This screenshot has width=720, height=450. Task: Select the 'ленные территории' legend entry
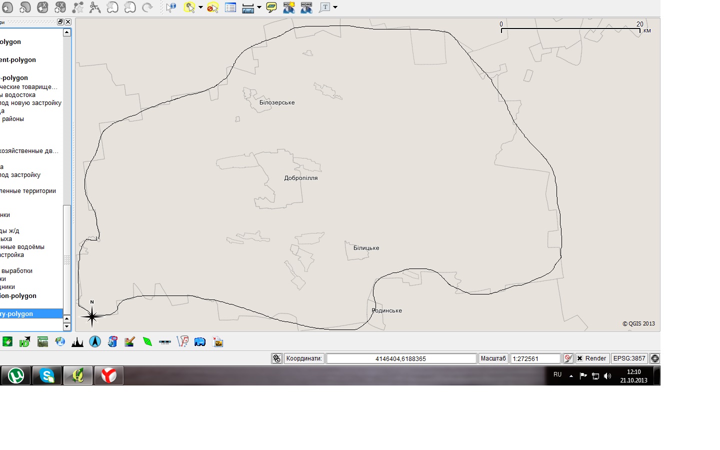click(x=28, y=191)
